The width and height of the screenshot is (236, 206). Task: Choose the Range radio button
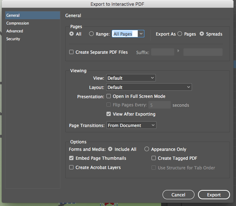click(x=92, y=34)
